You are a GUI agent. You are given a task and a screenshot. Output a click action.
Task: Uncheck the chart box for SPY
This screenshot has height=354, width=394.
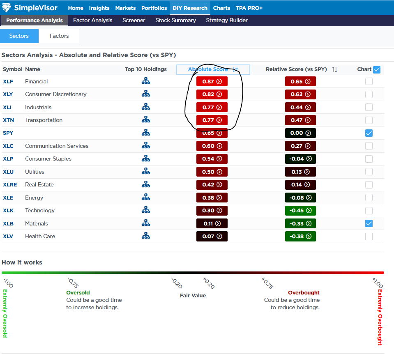pos(369,133)
